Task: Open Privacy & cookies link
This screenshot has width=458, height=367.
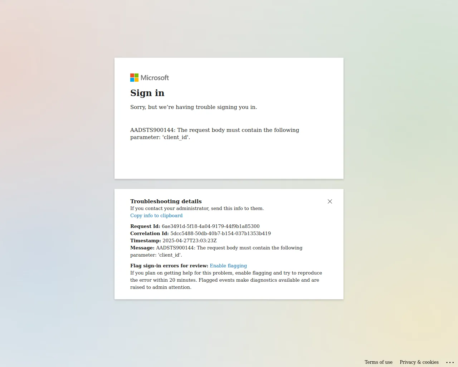Action: click(x=419, y=362)
